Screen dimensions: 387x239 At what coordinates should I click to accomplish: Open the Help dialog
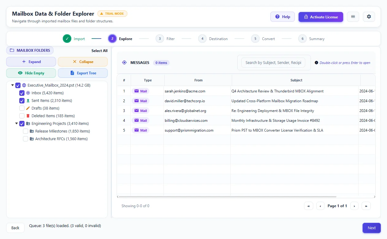click(x=282, y=17)
